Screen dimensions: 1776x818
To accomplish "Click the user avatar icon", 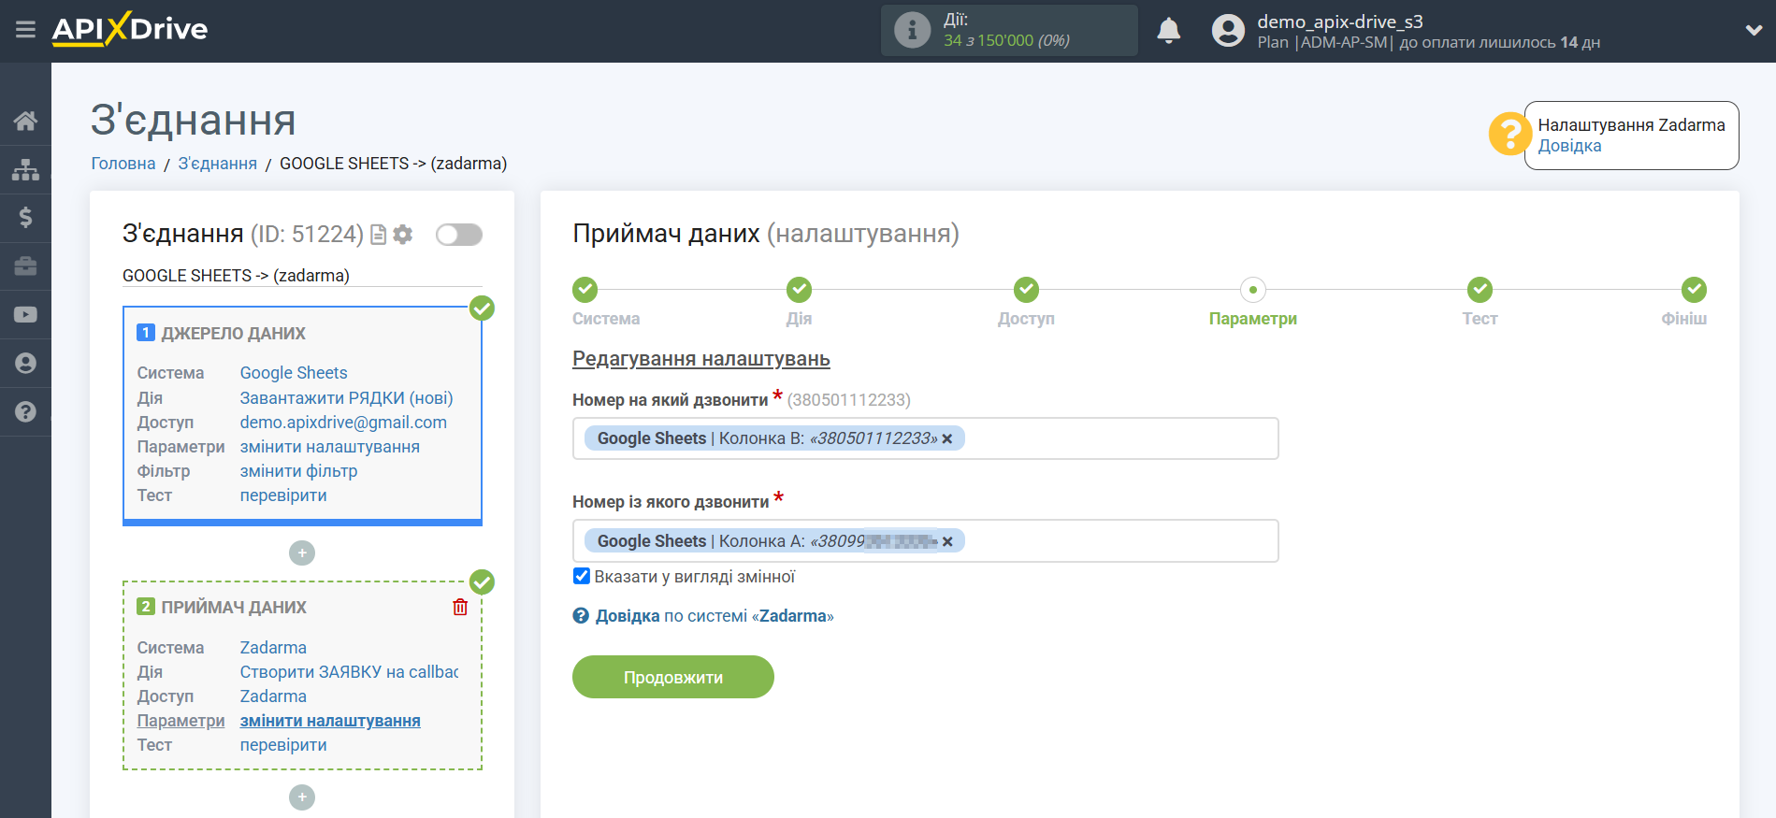I will click(x=1228, y=31).
